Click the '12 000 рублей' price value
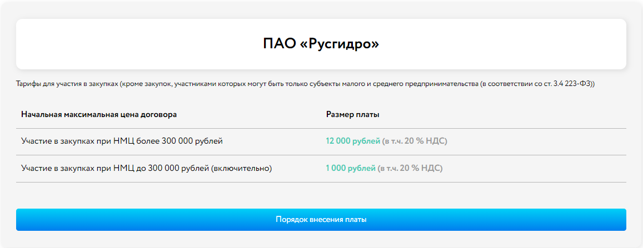Viewport: 643px width, 248px height. pyautogui.click(x=353, y=141)
